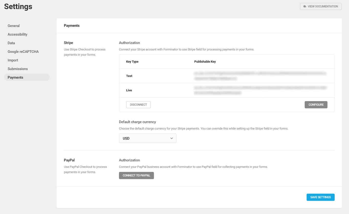Screen dimensions: 349x214
Task: Select the blurred Test publishable key
Action: tap(260, 76)
